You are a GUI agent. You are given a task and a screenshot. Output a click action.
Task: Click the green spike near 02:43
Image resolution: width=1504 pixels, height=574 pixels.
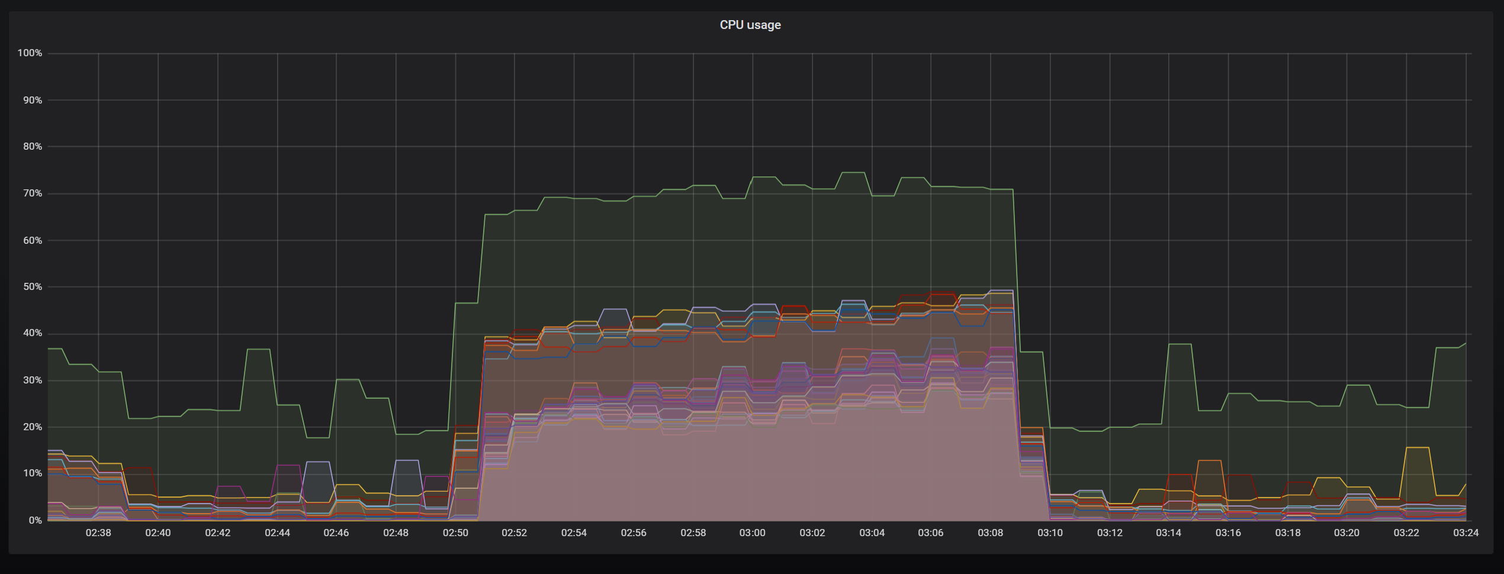point(259,349)
